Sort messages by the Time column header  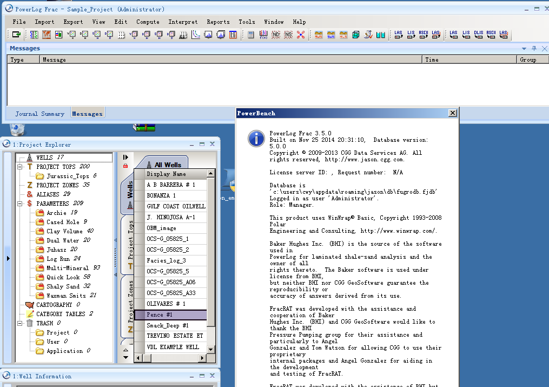pyautogui.click(x=469, y=60)
